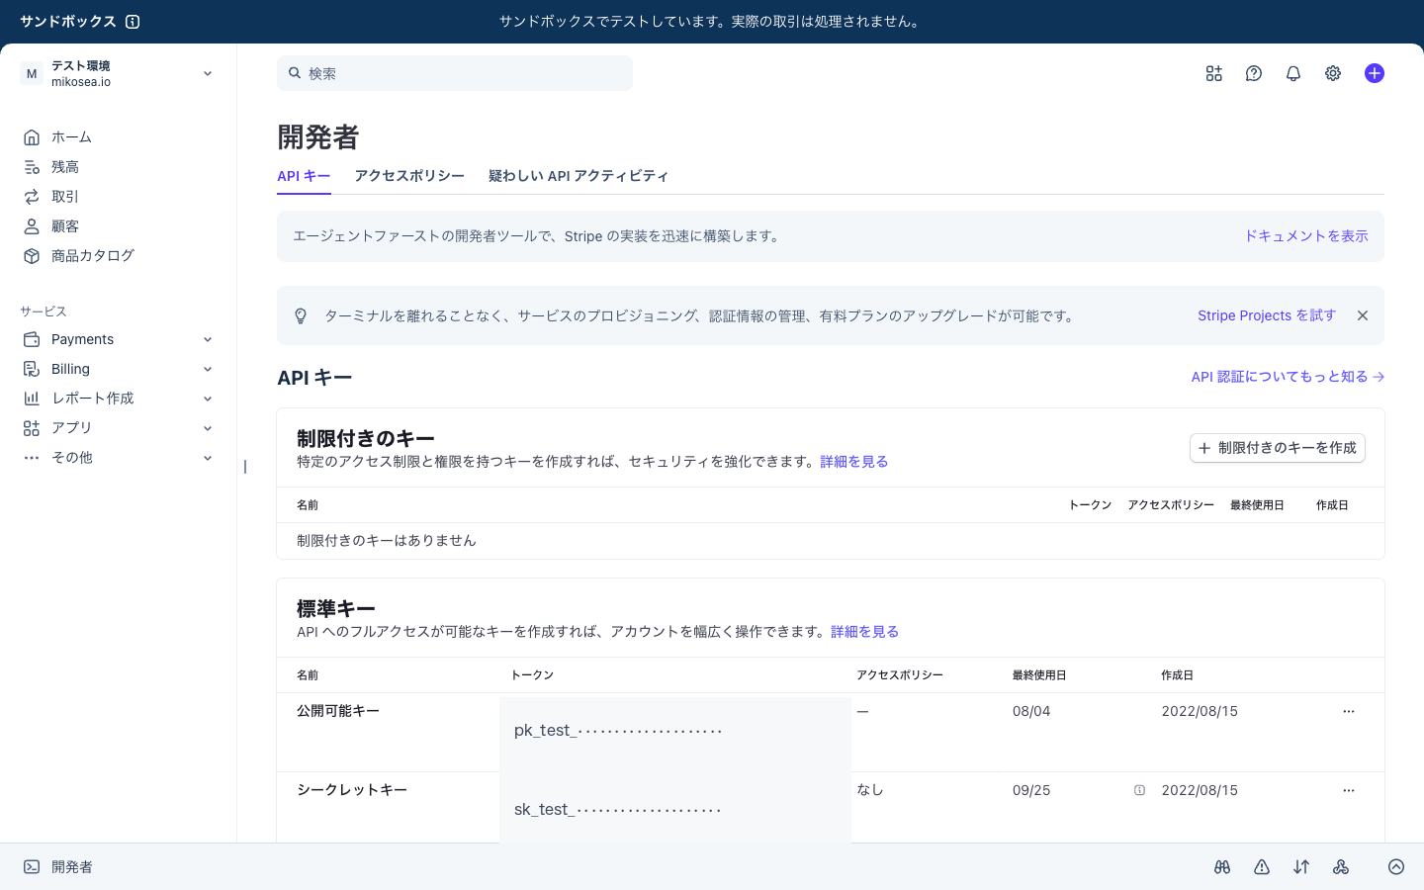Screen dimensions: 1424x890
Task: Focus the 検索 search field
Action: pyautogui.click(x=455, y=73)
